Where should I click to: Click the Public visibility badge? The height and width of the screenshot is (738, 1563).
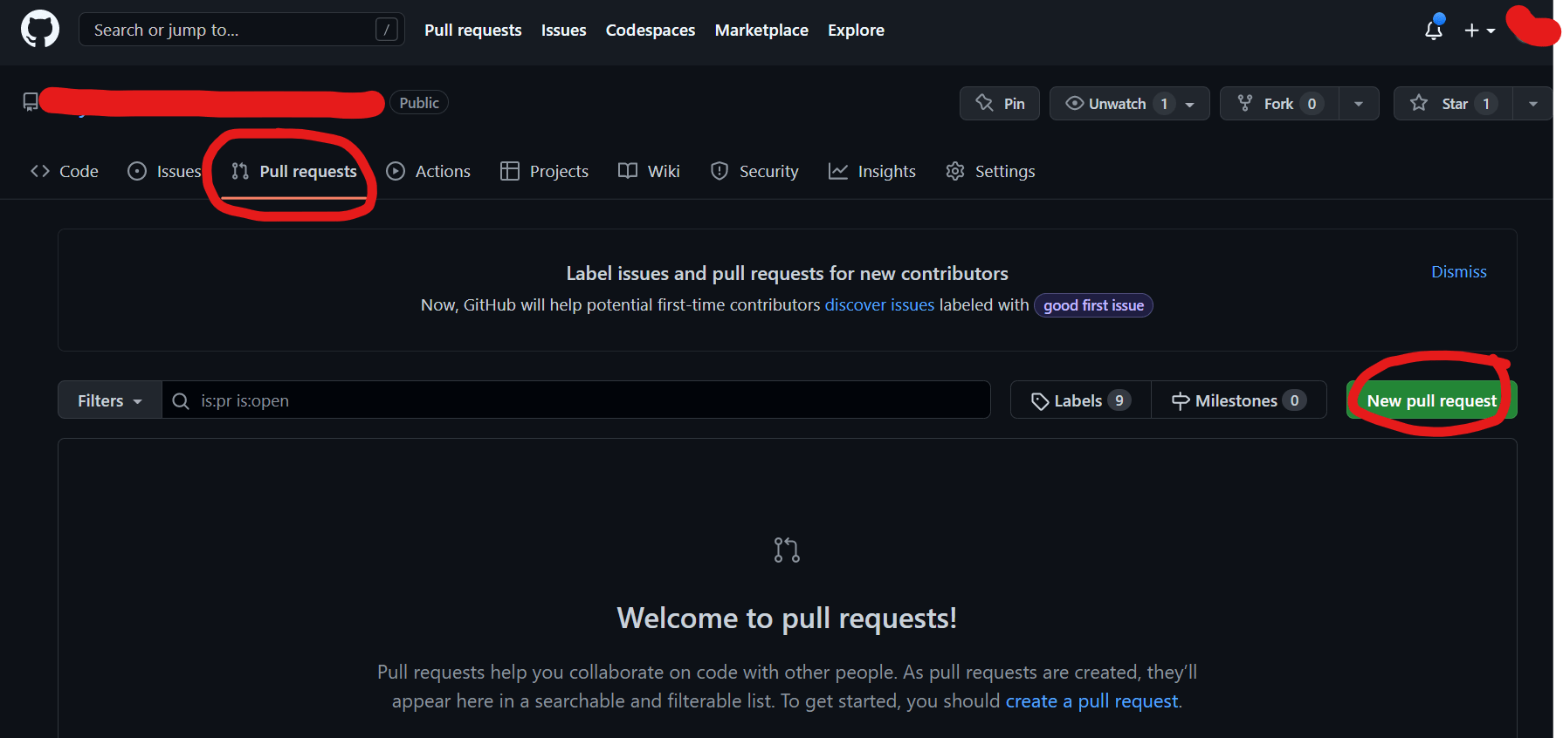coord(419,103)
